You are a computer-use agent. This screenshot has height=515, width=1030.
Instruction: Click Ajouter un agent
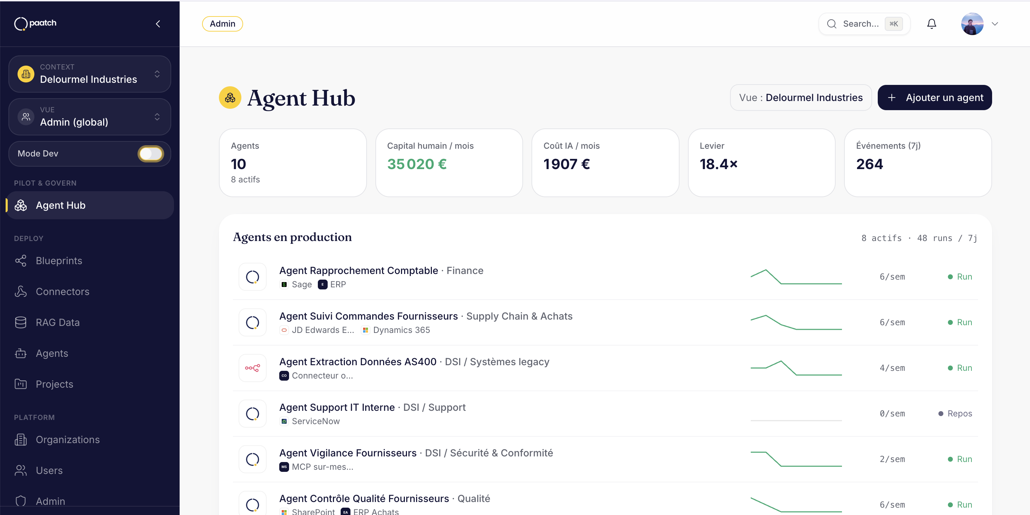click(935, 98)
